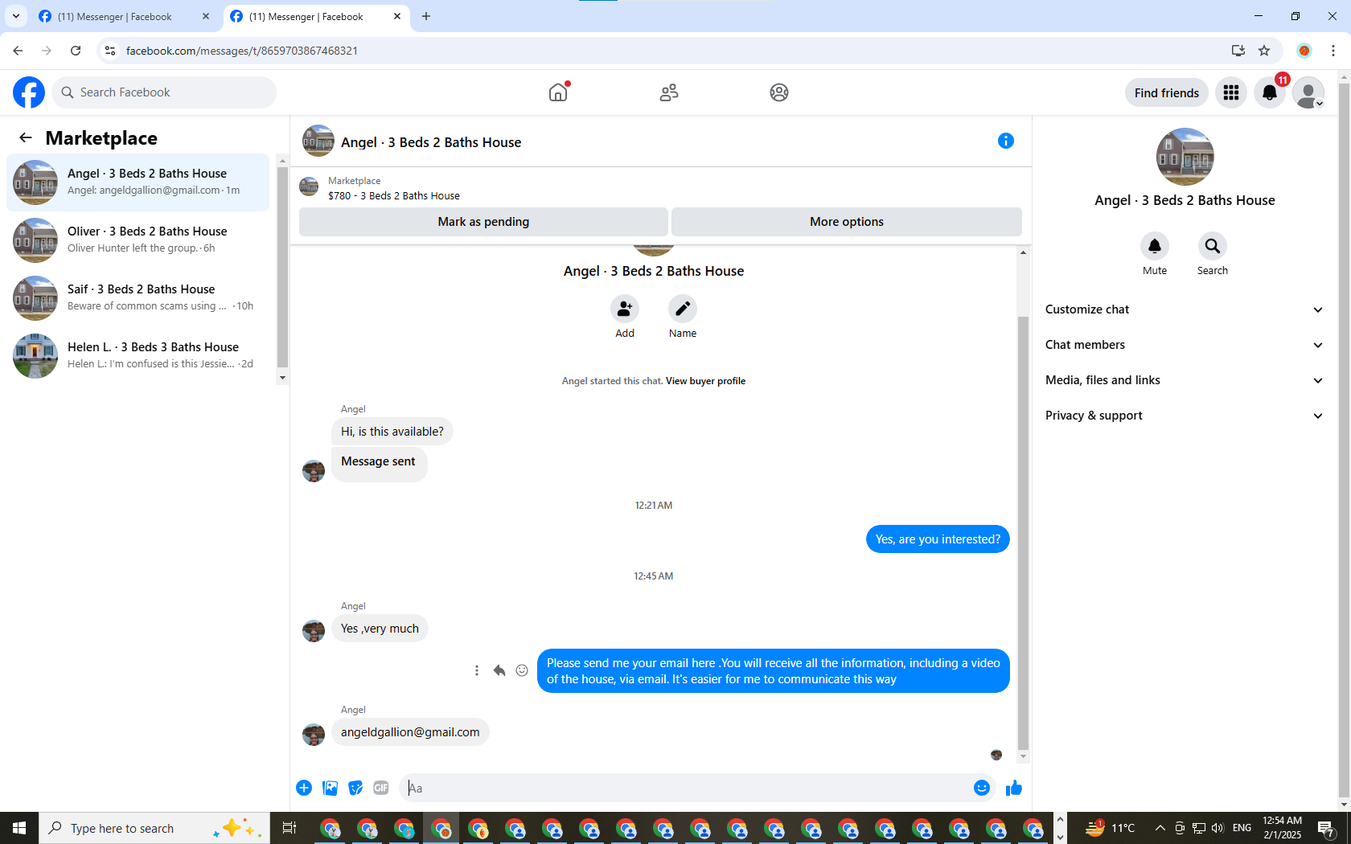Show hidden system tray icons
This screenshot has height=844, width=1351.
(1160, 828)
